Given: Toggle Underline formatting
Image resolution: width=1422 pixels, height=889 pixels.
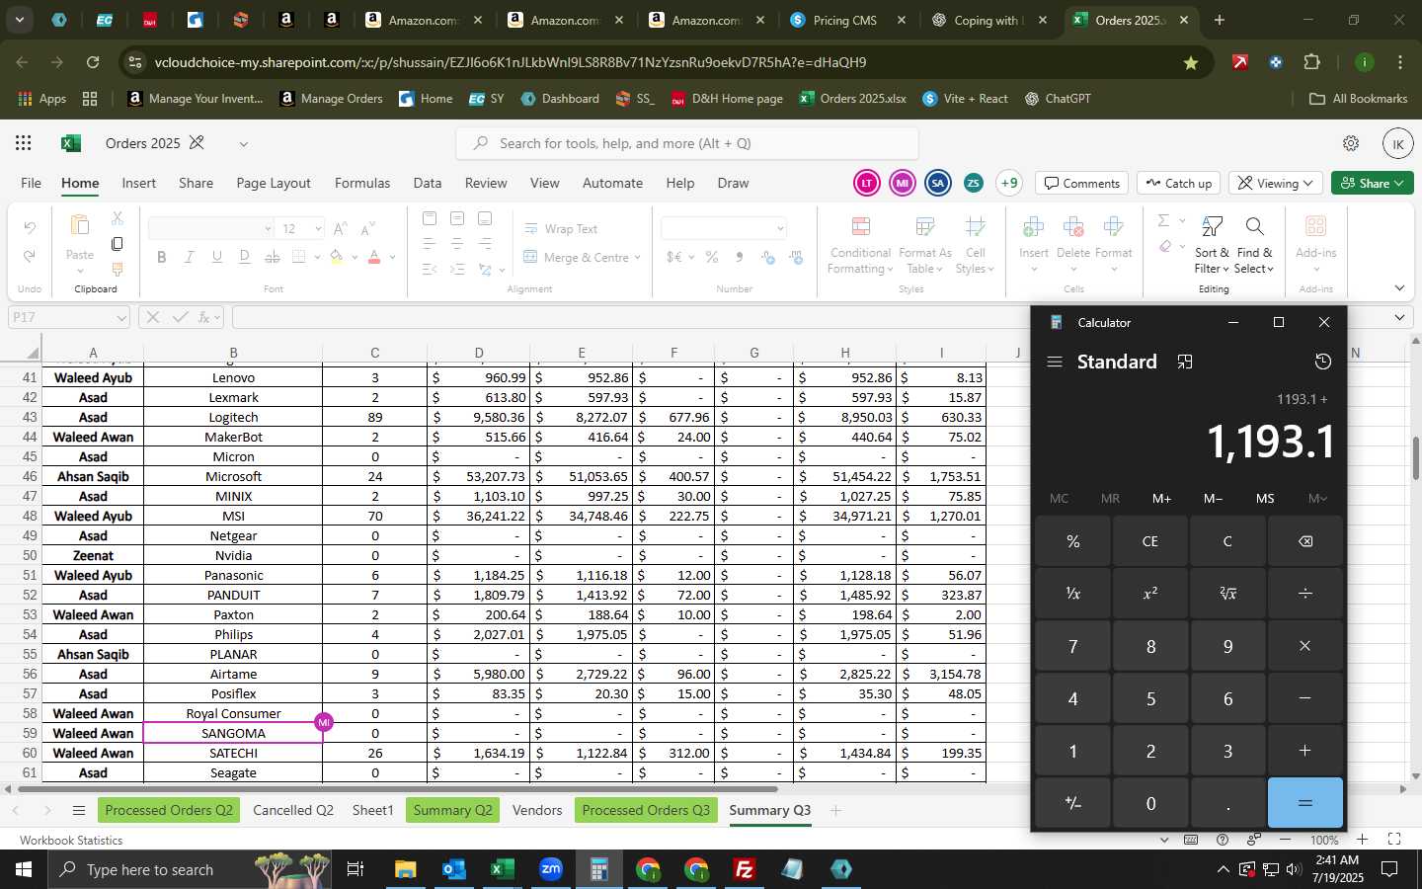Looking at the screenshot, I should pyautogui.click(x=217, y=258).
